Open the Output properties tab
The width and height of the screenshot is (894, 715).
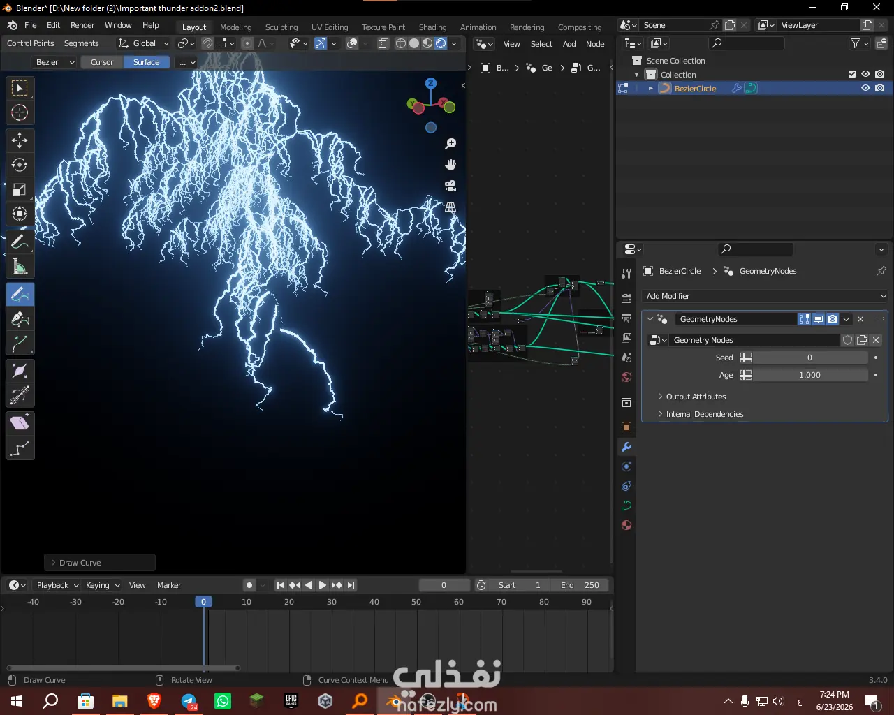626,318
